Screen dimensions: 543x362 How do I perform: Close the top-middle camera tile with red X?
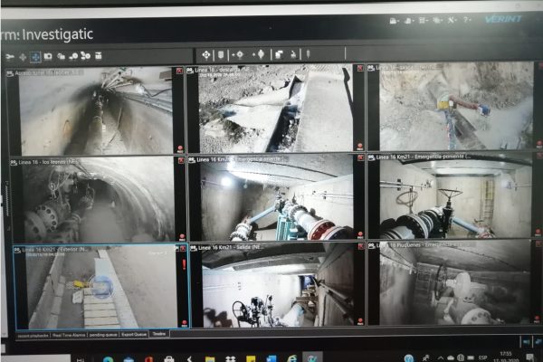(358, 69)
